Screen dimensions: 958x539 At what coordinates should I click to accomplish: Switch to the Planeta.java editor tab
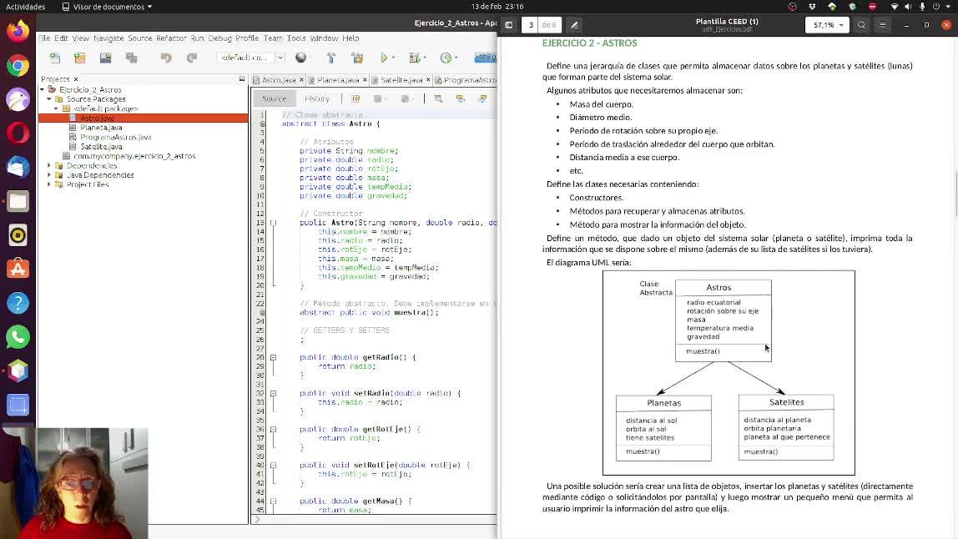tap(337, 80)
